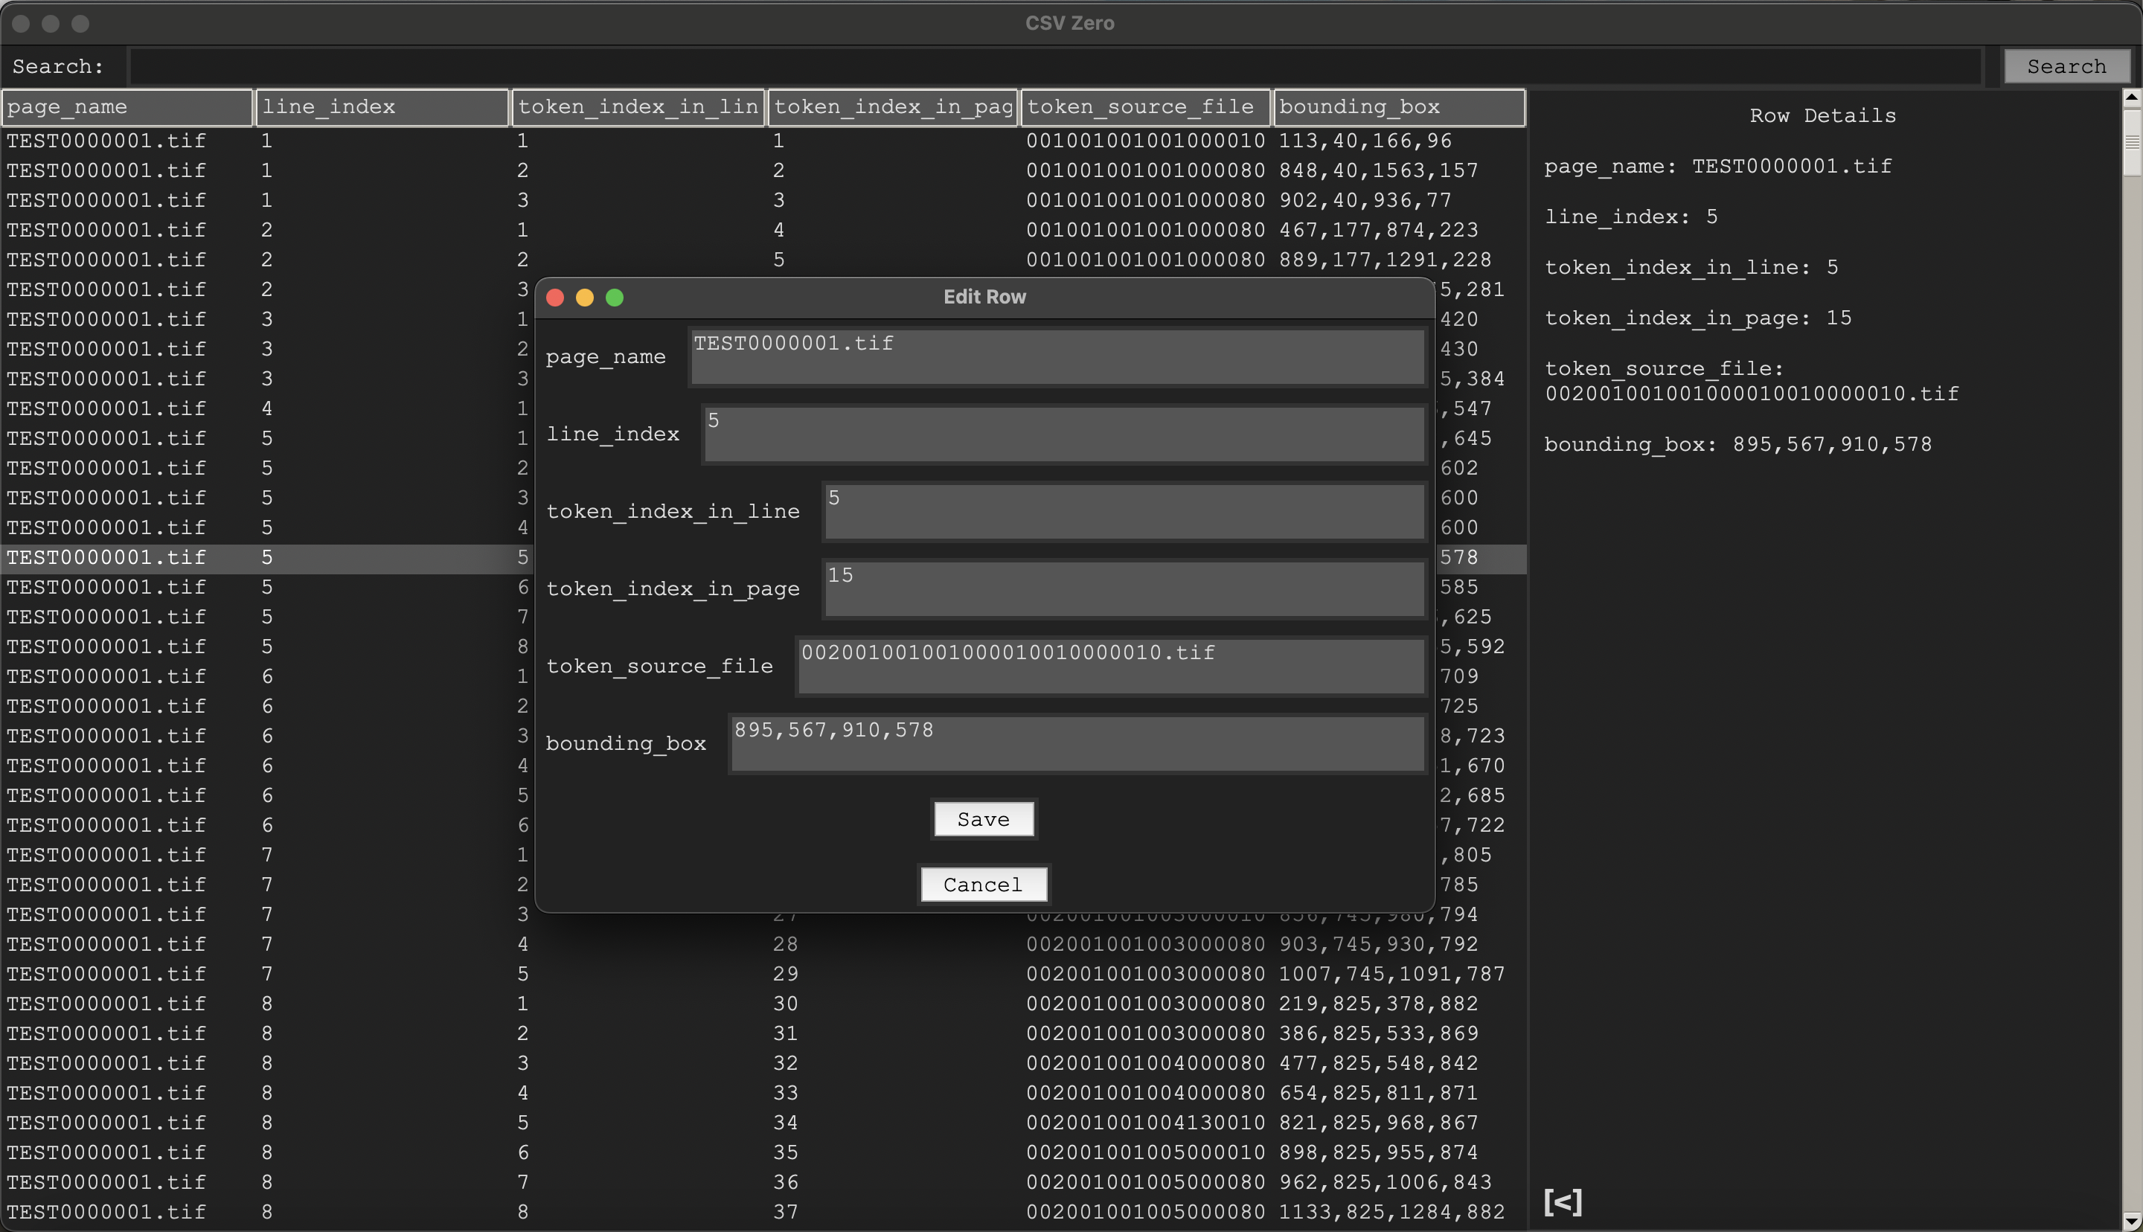Select row with bounding box 1007,745,1091,787

click(x=763, y=974)
